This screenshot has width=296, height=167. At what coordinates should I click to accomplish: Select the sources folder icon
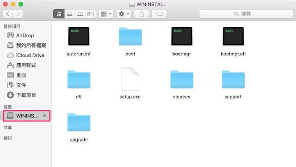click(x=182, y=79)
